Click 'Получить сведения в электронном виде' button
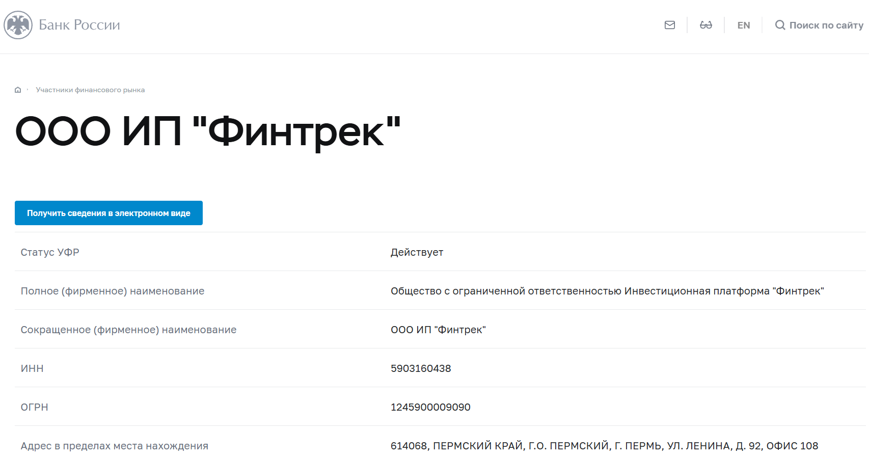 click(x=108, y=213)
